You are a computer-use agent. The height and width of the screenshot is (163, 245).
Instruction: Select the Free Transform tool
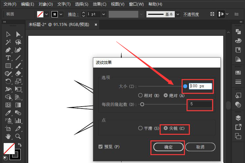click(x=18, y=89)
